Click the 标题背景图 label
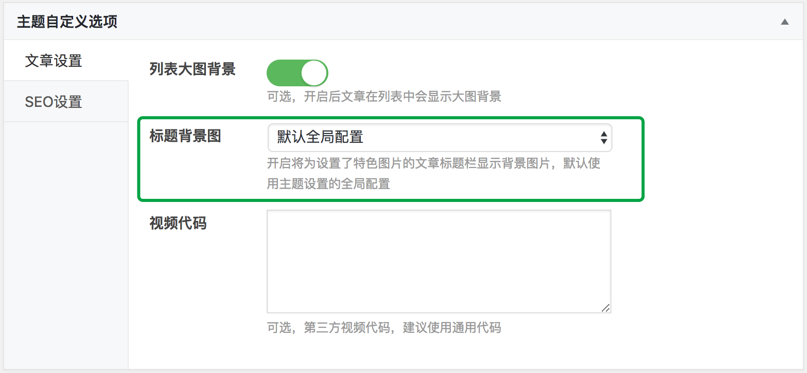807x373 pixels. coord(185,136)
